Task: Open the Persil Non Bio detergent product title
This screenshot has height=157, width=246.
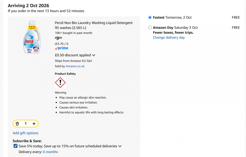Action: click(x=94, y=25)
